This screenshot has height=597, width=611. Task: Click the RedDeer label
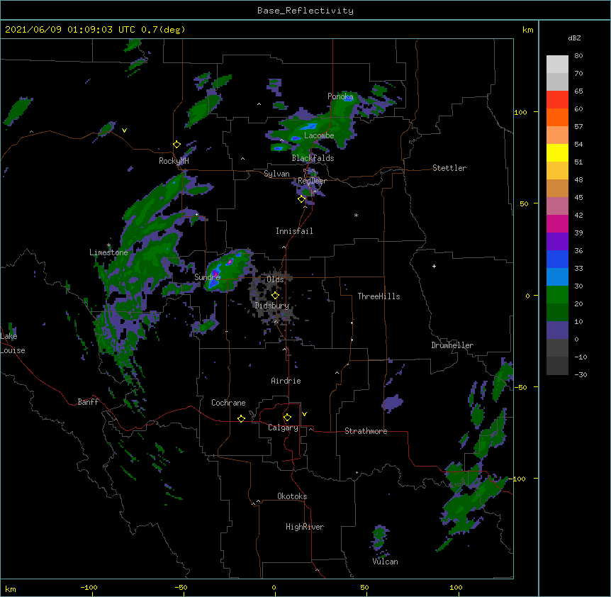[x=312, y=181]
